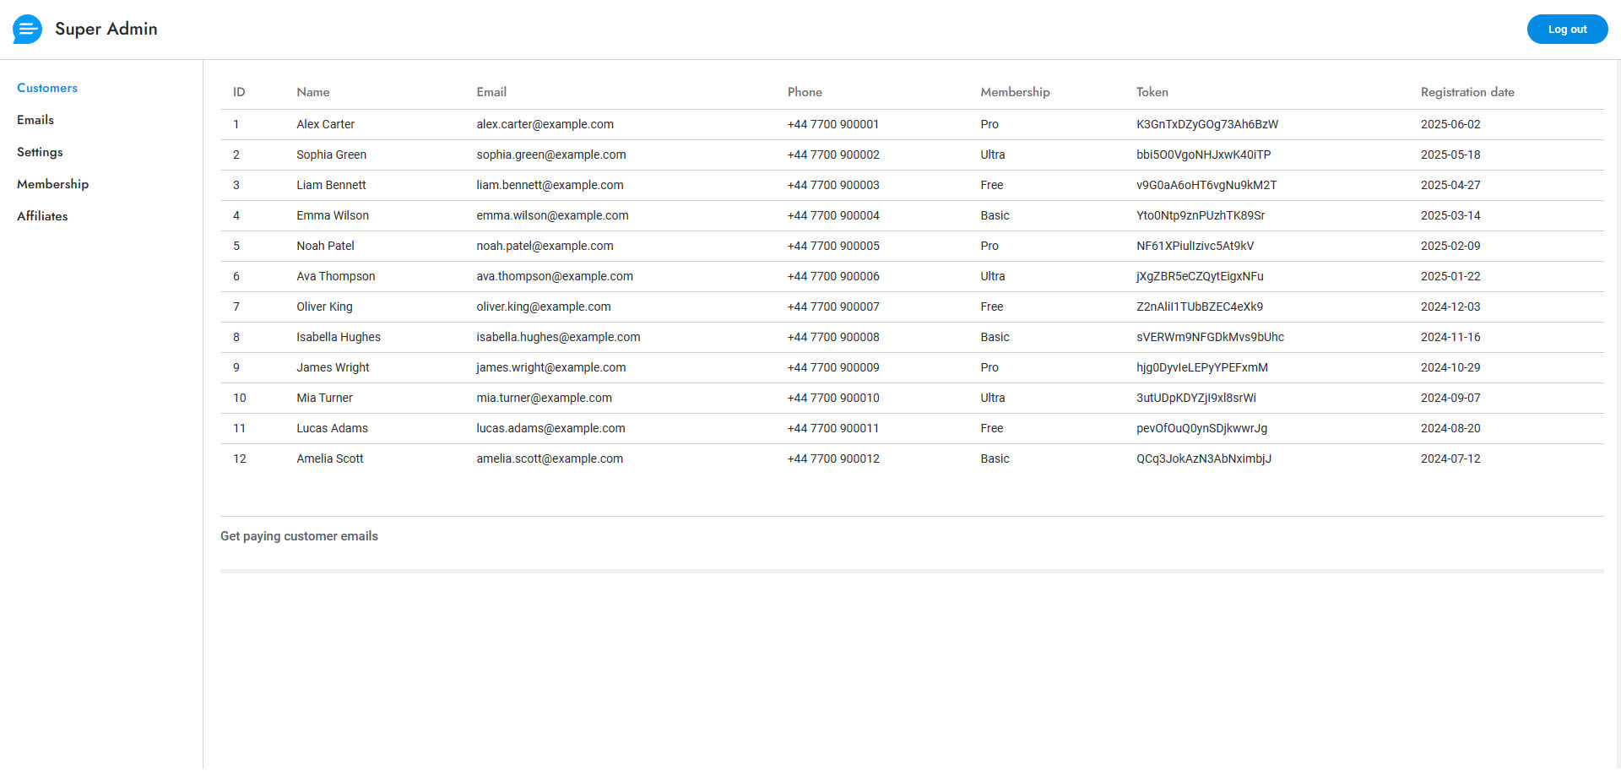Click Sophia Green's token value
1621x776 pixels.
pos(1202,155)
